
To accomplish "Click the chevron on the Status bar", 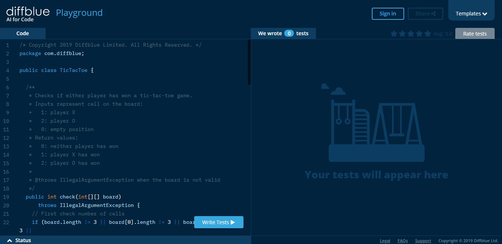I will [x=9, y=240].
